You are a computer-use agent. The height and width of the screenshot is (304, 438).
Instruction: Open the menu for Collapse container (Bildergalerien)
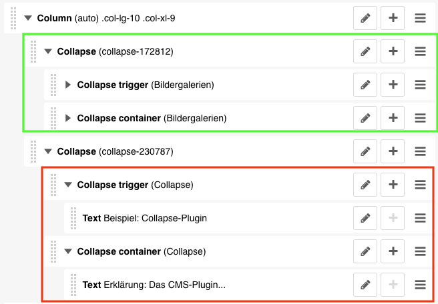[421, 118]
